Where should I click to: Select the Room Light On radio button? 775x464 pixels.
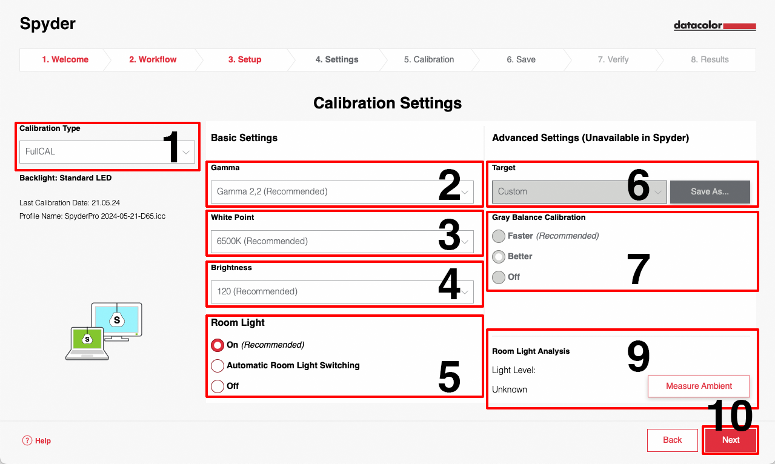pos(218,345)
